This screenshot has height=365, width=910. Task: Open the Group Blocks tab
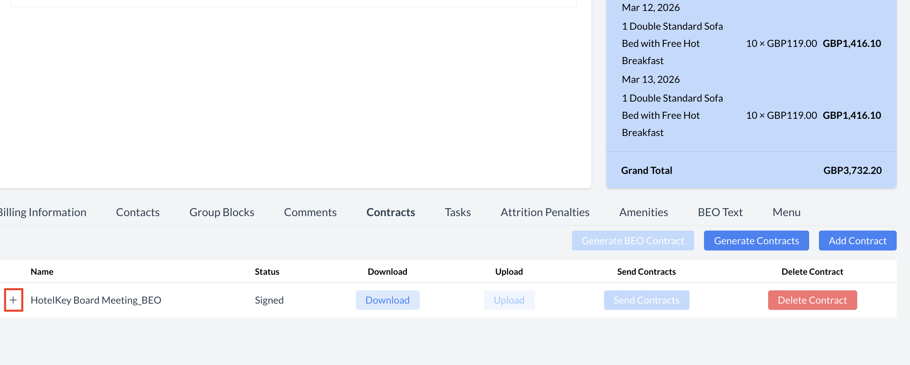pos(222,212)
